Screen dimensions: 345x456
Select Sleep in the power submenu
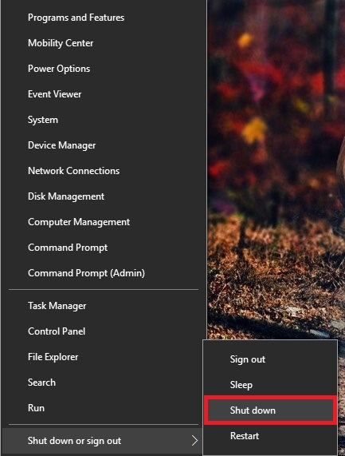(x=270, y=385)
